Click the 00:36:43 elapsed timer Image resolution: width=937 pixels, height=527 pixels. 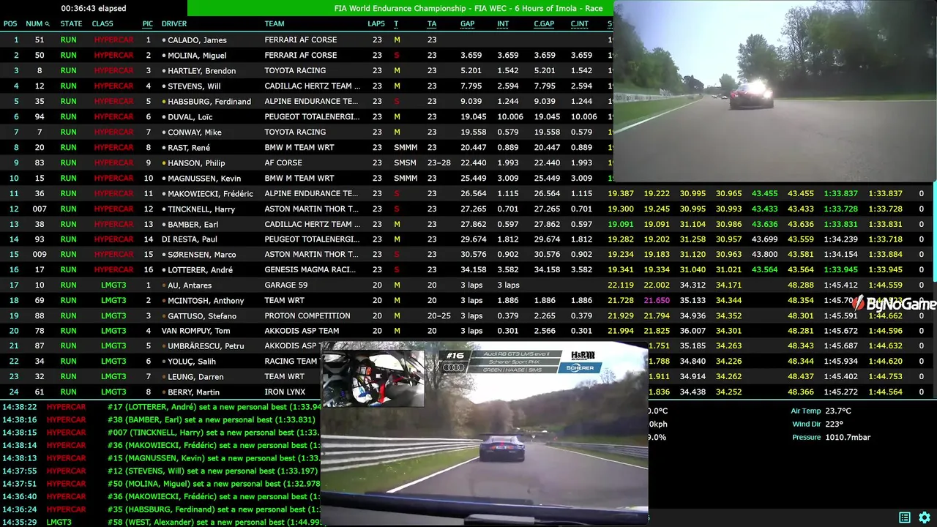click(94, 9)
